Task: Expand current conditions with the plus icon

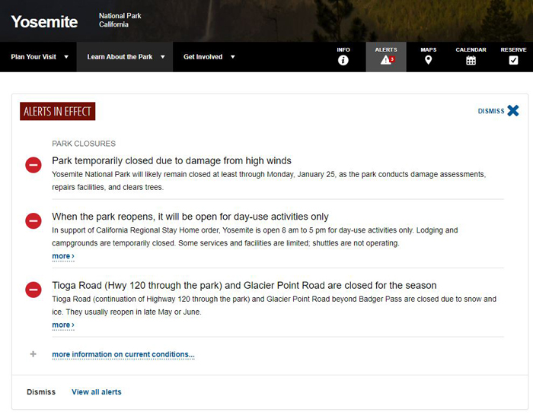Action: point(33,354)
